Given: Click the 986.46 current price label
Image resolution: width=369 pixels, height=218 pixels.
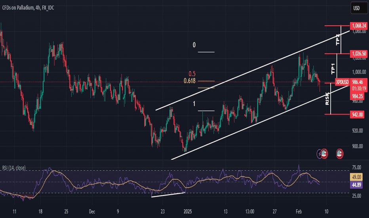Looking at the screenshot, I should (x=358, y=82).
